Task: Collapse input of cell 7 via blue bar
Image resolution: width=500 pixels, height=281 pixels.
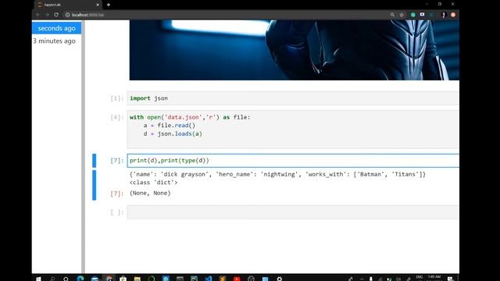Action: pyautogui.click(x=94, y=161)
